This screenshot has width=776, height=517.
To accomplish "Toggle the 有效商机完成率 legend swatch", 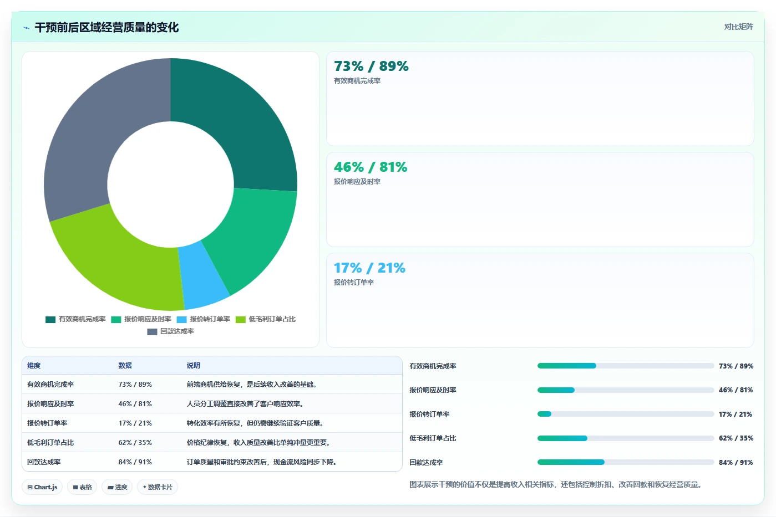I will (x=50, y=319).
